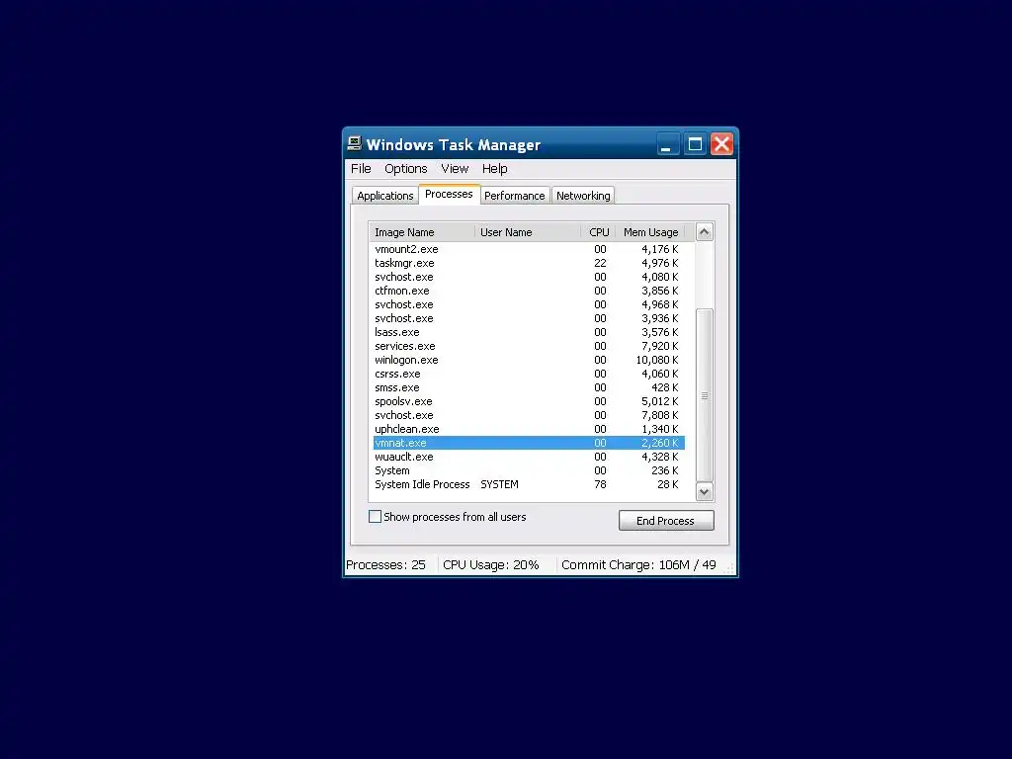Open the View menu

pyautogui.click(x=455, y=168)
